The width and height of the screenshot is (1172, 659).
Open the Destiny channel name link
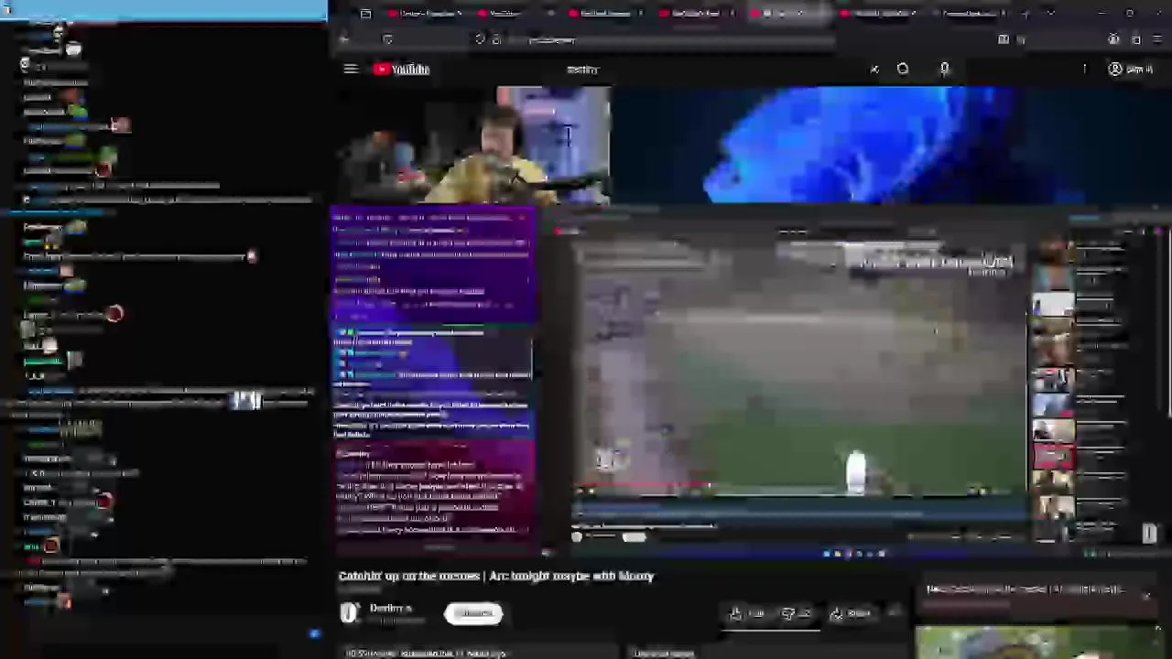(390, 609)
